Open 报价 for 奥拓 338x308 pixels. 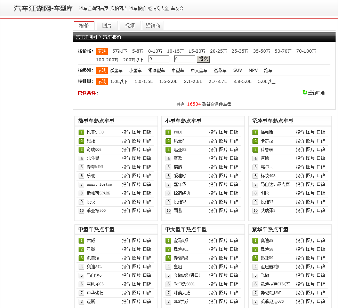126,141
